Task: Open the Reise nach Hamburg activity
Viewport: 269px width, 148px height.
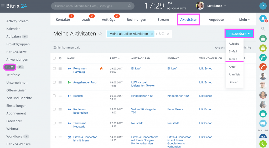Action: point(80,70)
